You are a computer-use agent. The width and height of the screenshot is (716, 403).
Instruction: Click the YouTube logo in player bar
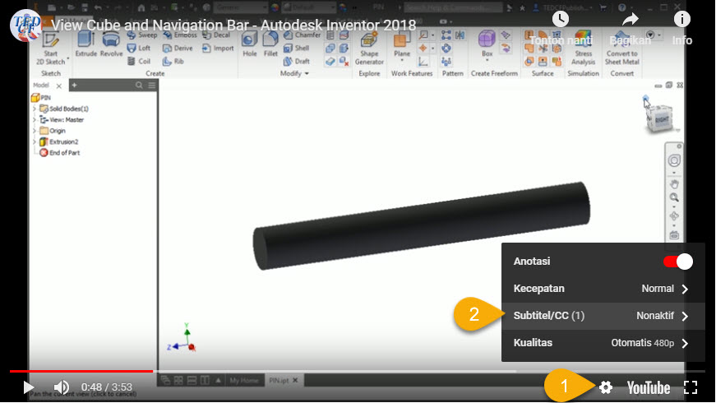click(x=648, y=387)
